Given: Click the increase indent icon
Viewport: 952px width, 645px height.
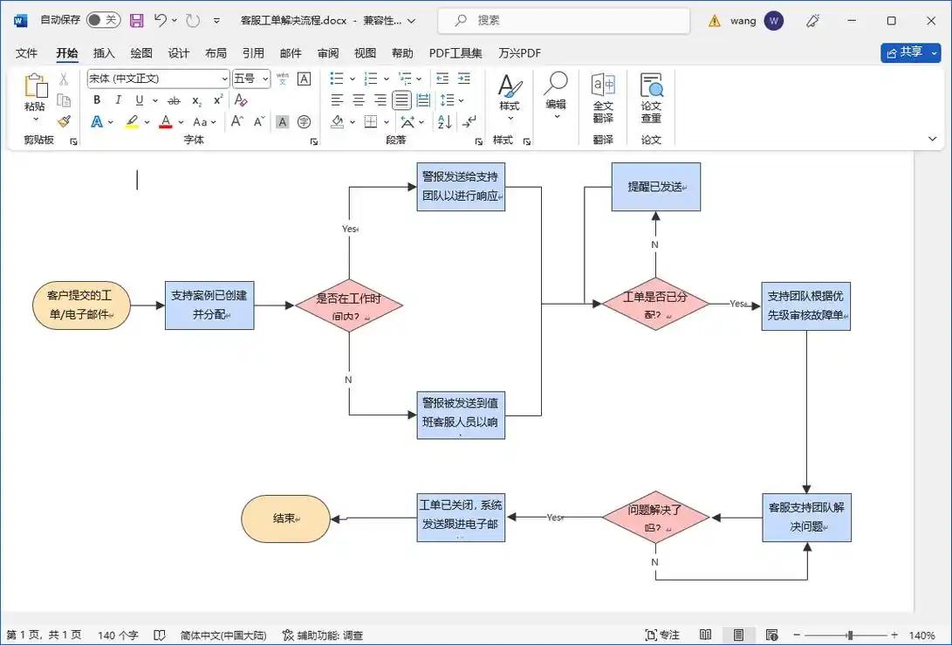Looking at the screenshot, I should [x=464, y=79].
